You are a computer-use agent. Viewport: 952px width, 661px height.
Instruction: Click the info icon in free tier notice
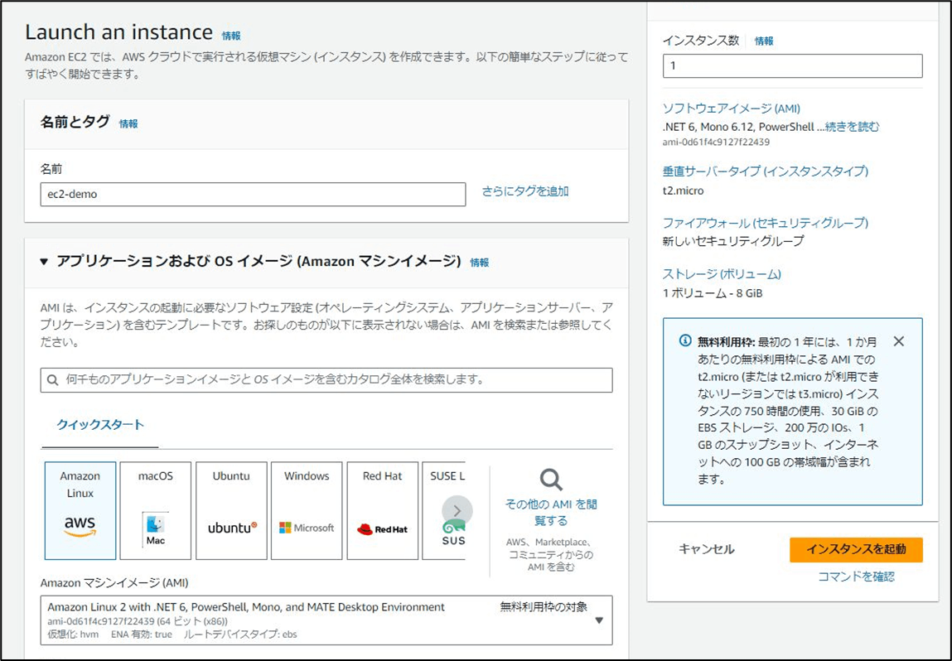685,340
